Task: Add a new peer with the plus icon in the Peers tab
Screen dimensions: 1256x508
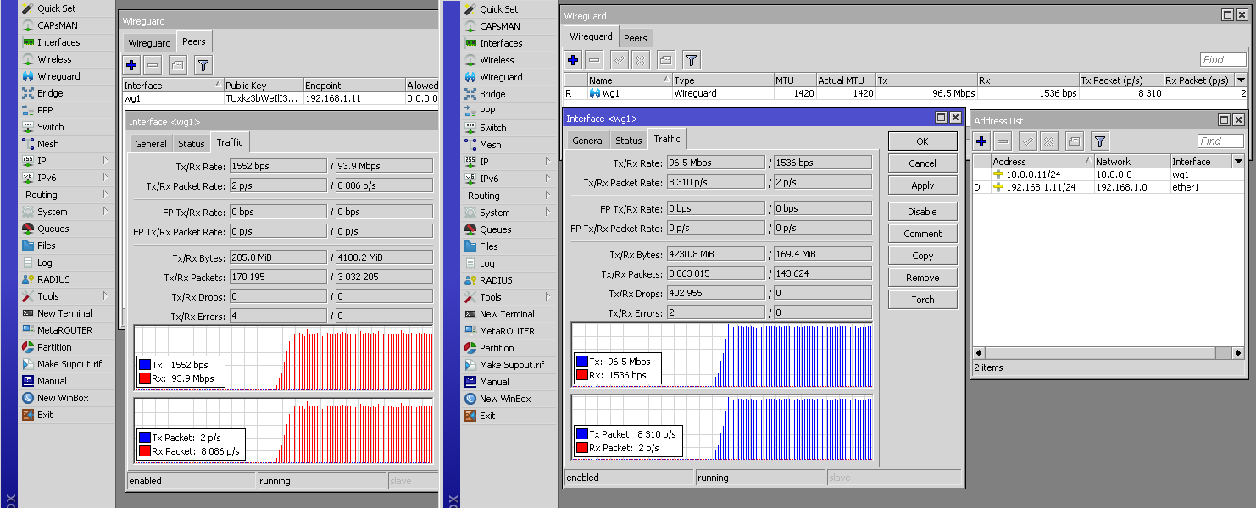Action: [x=131, y=64]
